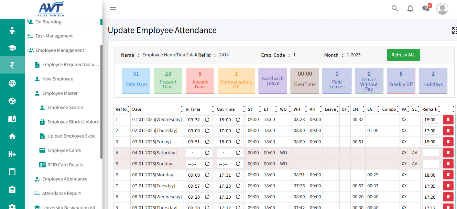
Task: Click the Refresh Att. button
Action: pos(403,55)
